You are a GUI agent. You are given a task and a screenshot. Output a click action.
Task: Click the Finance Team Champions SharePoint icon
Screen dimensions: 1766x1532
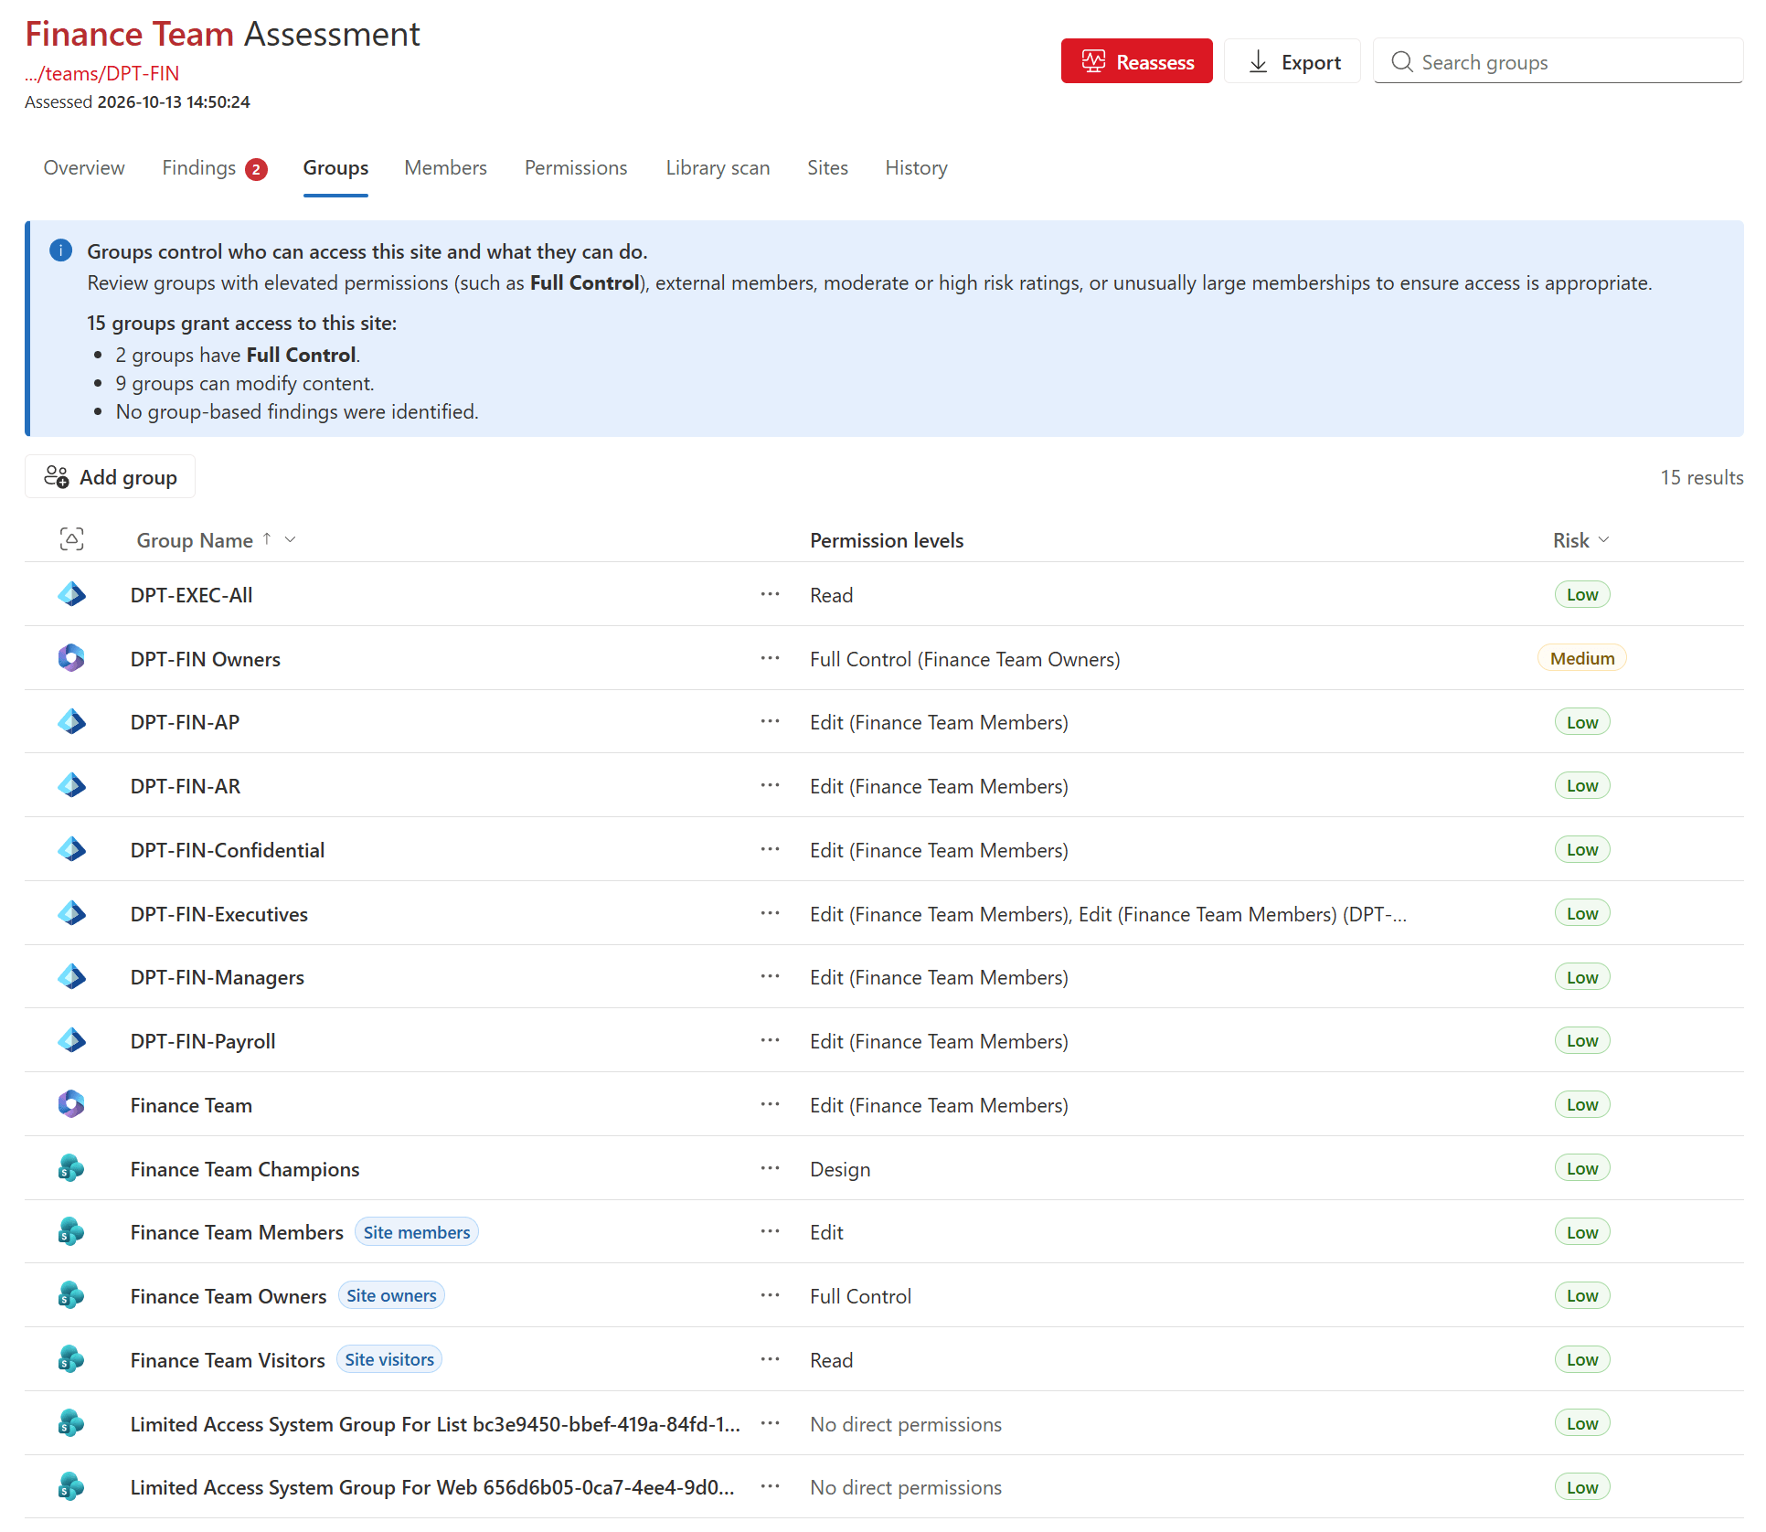(x=71, y=1168)
